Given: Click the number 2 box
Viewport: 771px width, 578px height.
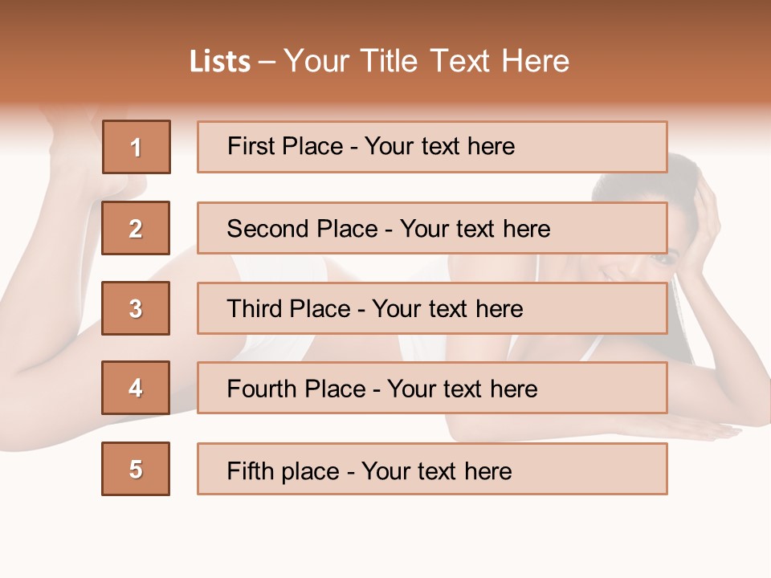Looking at the screenshot, I should (x=136, y=228).
